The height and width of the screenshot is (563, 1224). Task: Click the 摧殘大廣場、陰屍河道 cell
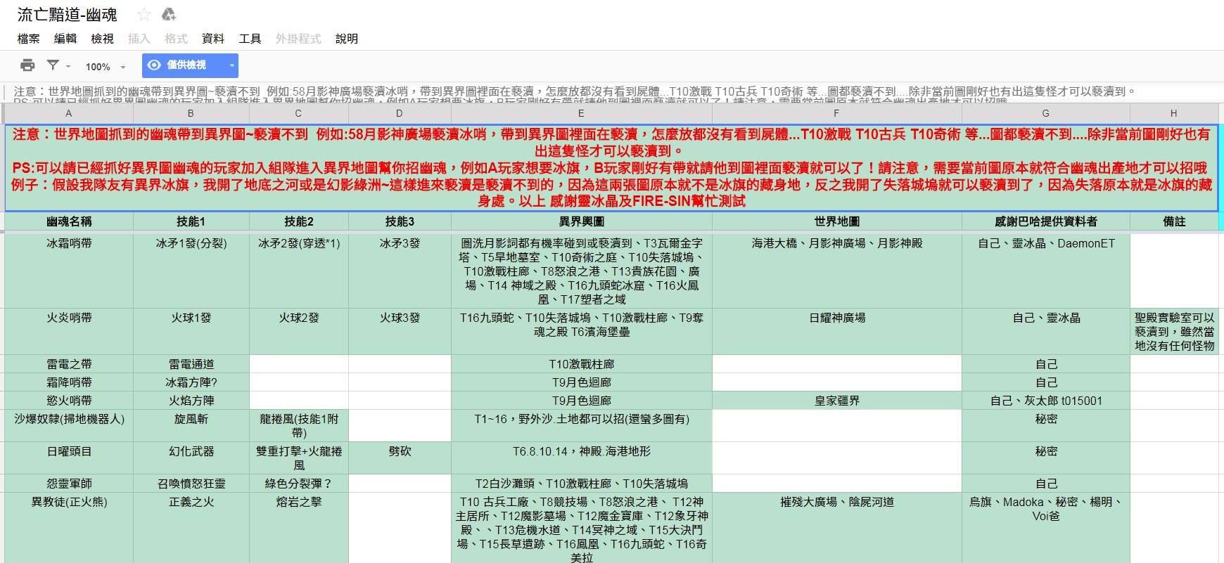pos(837,527)
